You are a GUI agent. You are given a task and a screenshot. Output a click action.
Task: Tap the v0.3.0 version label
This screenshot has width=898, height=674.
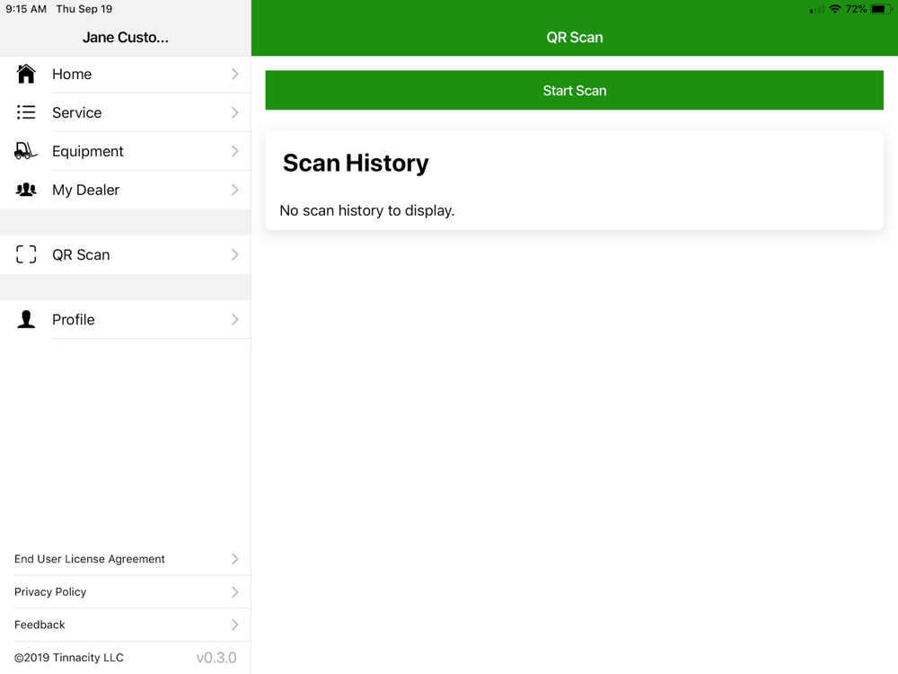coord(216,658)
